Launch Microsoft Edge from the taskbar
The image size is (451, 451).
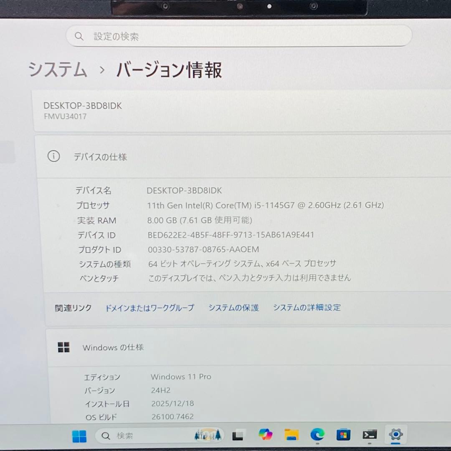click(318, 435)
